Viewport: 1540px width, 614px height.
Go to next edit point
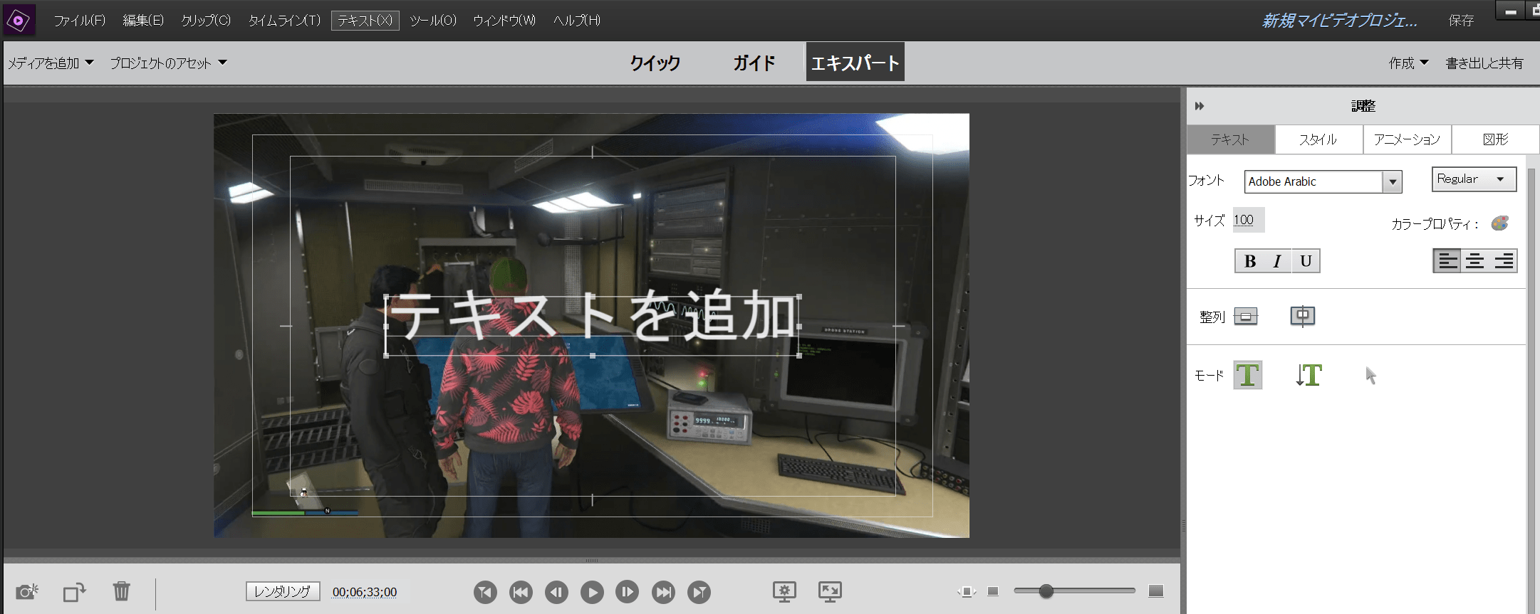(x=699, y=592)
